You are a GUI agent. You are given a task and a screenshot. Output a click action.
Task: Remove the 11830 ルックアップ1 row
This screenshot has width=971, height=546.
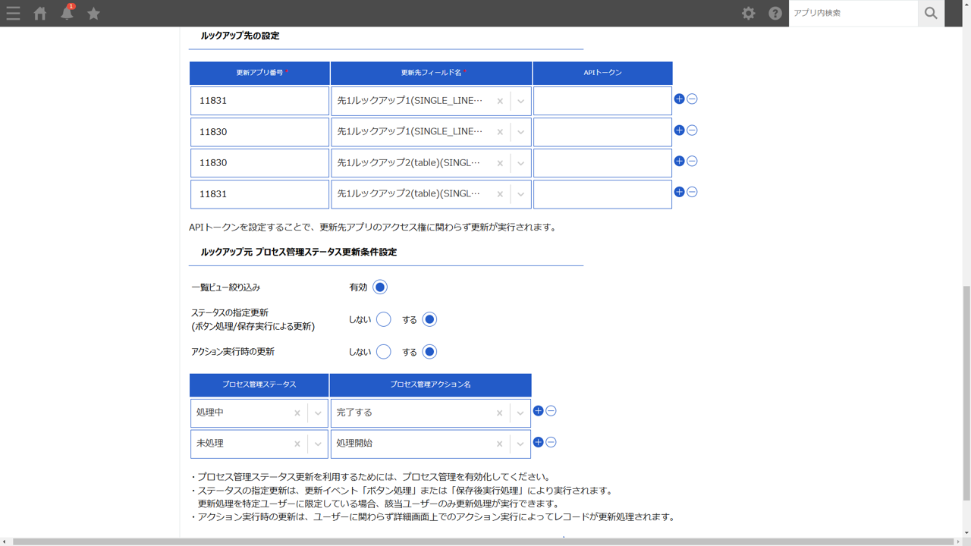[692, 130]
